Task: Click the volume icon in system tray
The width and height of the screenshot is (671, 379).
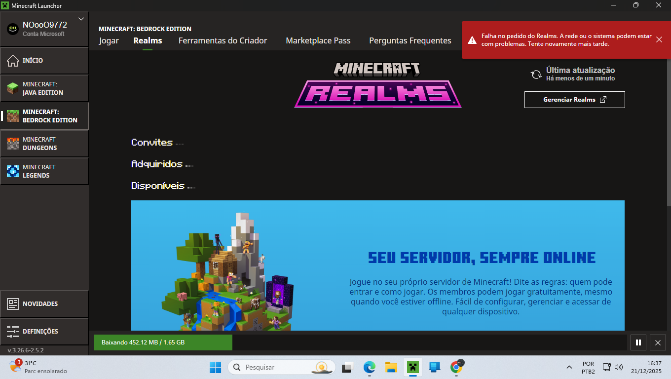Action: pyautogui.click(x=619, y=367)
